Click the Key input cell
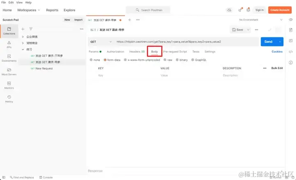 [128, 75]
